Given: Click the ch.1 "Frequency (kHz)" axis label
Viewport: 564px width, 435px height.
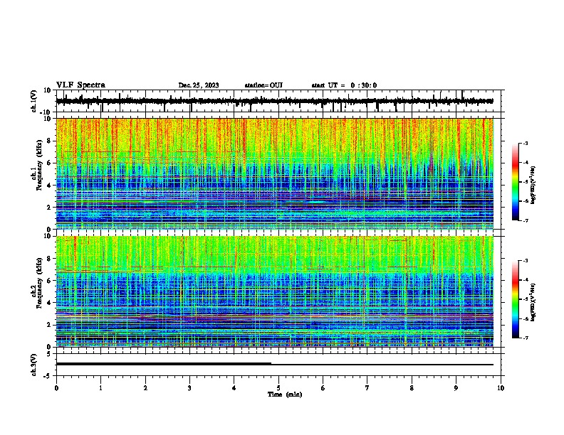Looking at the screenshot, I should click(x=39, y=166).
